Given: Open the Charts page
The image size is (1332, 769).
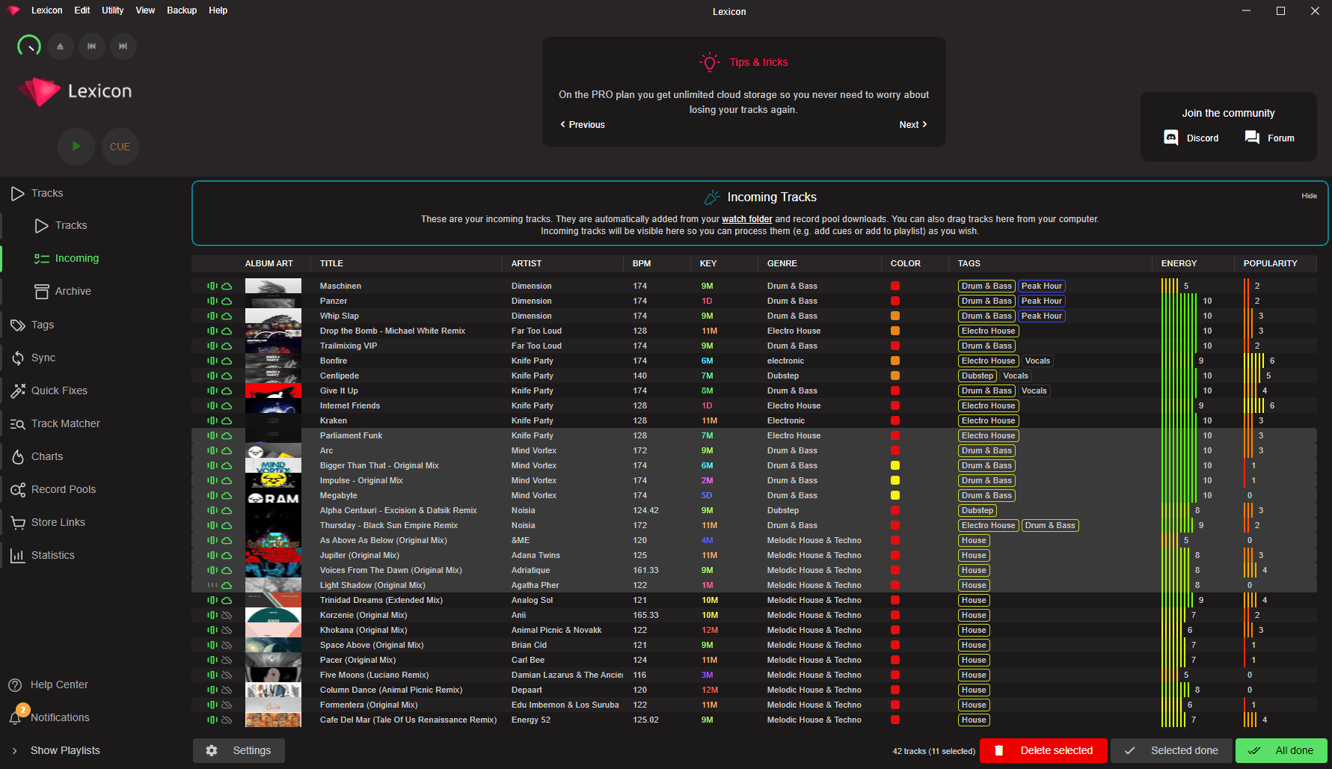Looking at the screenshot, I should (37, 456).
